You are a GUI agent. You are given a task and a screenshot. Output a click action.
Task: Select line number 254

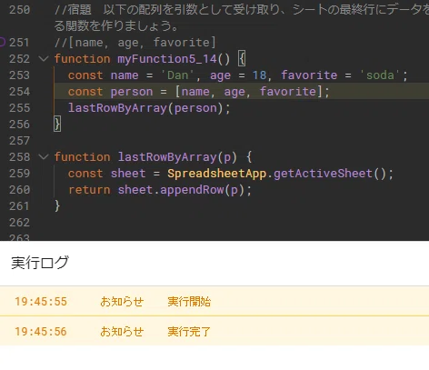coord(19,92)
